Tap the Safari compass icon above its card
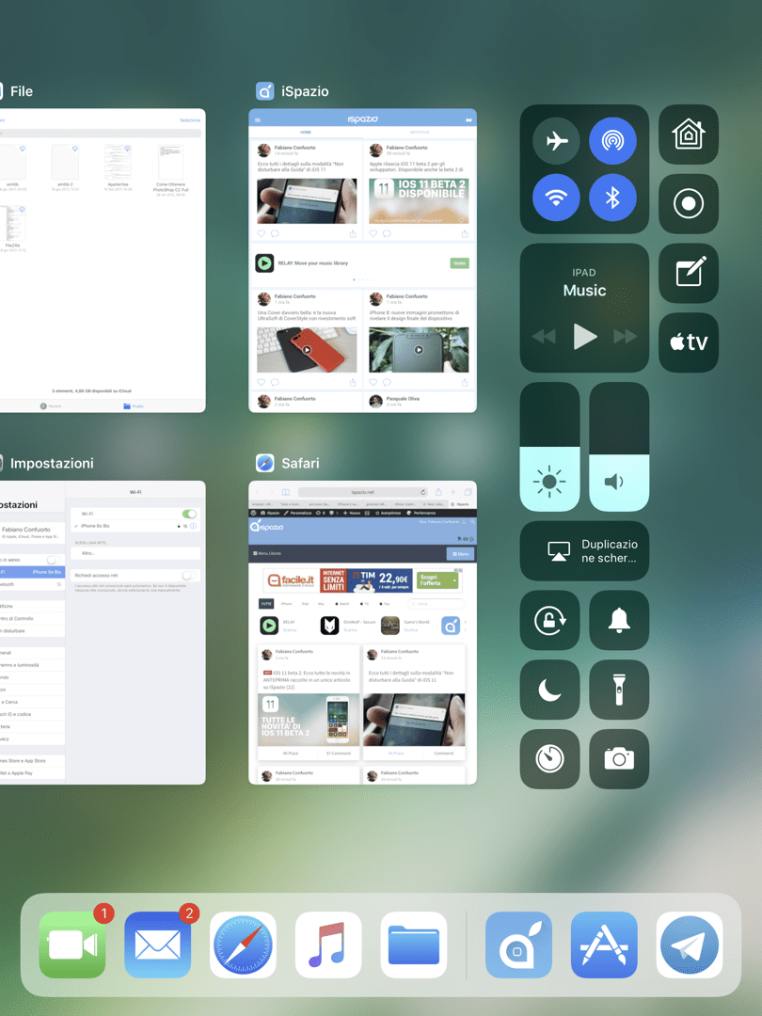This screenshot has width=762, height=1016. [x=265, y=463]
